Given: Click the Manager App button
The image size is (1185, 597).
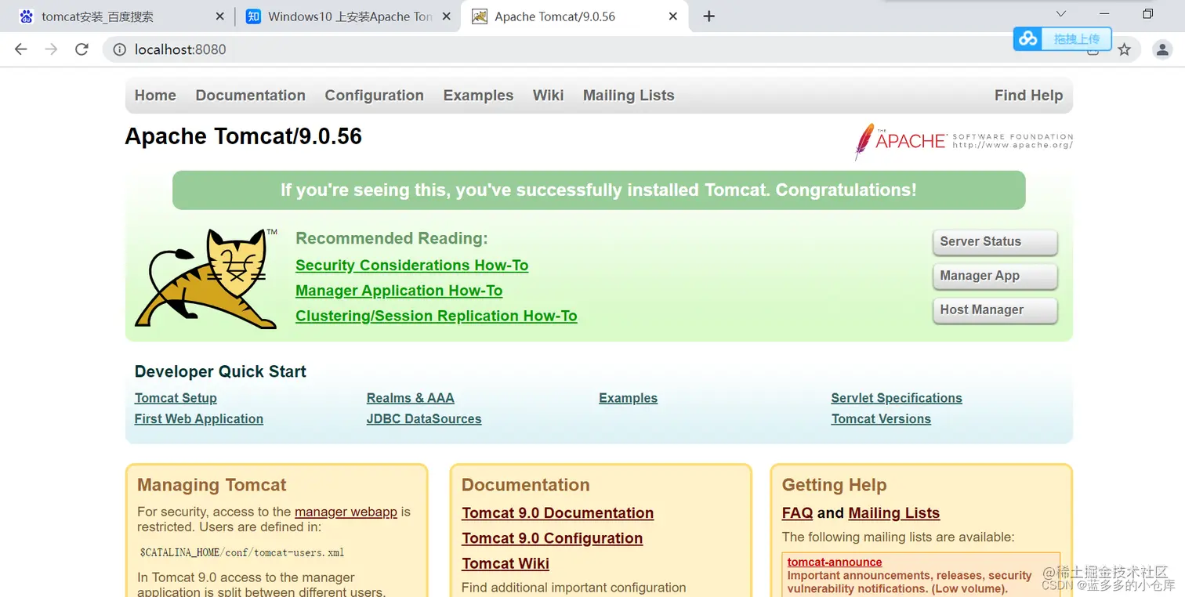Looking at the screenshot, I should click(x=995, y=276).
